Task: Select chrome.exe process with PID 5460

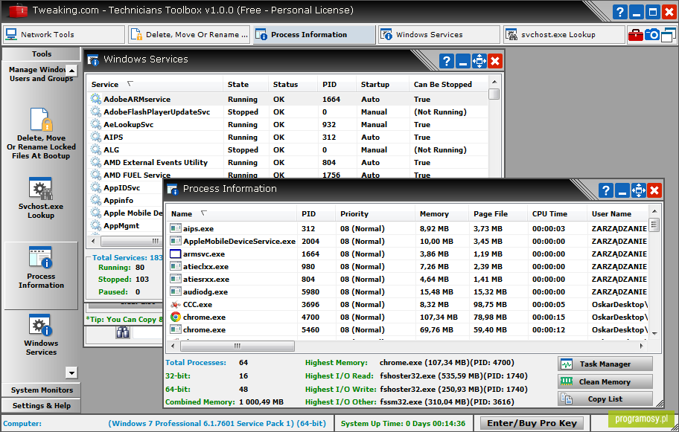Action: pyautogui.click(x=408, y=329)
